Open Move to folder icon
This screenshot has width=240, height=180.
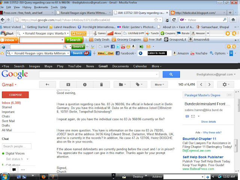(122, 84)
